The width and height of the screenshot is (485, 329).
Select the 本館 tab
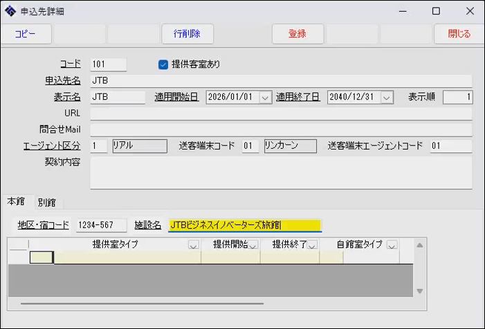(x=15, y=202)
